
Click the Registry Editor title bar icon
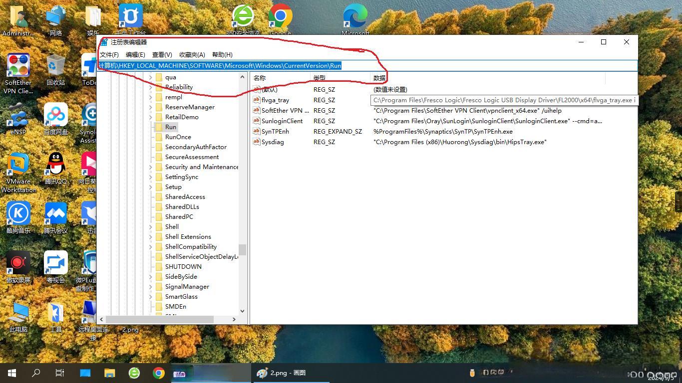click(x=104, y=42)
